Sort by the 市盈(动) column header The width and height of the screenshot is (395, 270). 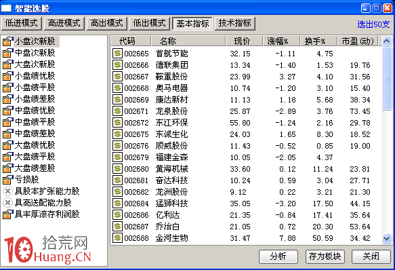358,41
